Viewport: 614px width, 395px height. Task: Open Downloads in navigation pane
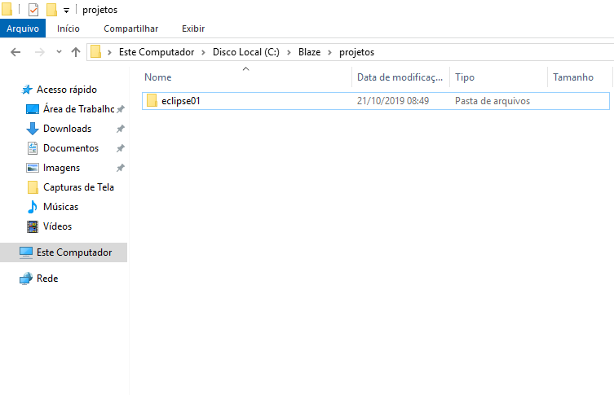pos(67,129)
